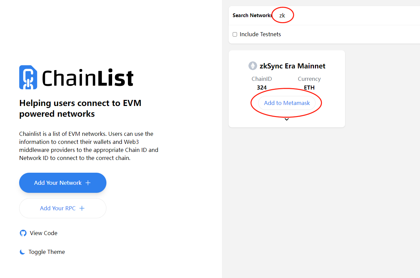Viewport: 420px width, 278px height.
Task: Click the Currency value ETH
Action: [309, 88]
